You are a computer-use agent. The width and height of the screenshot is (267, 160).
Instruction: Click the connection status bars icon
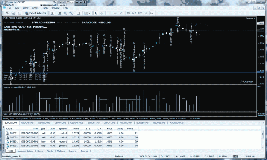tap(235, 157)
